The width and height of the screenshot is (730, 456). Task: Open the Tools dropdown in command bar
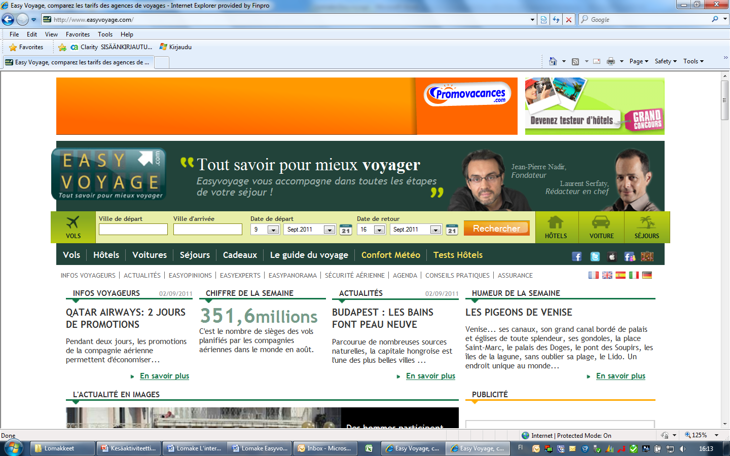pyautogui.click(x=693, y=61)
